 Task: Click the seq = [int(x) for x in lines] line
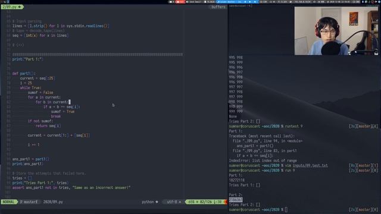tap(40, 36)
